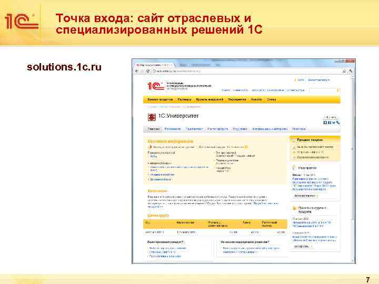This screenshot has height=284, width=379.
Task: Click the site search submit button
Action: click(x=338, y=90)
